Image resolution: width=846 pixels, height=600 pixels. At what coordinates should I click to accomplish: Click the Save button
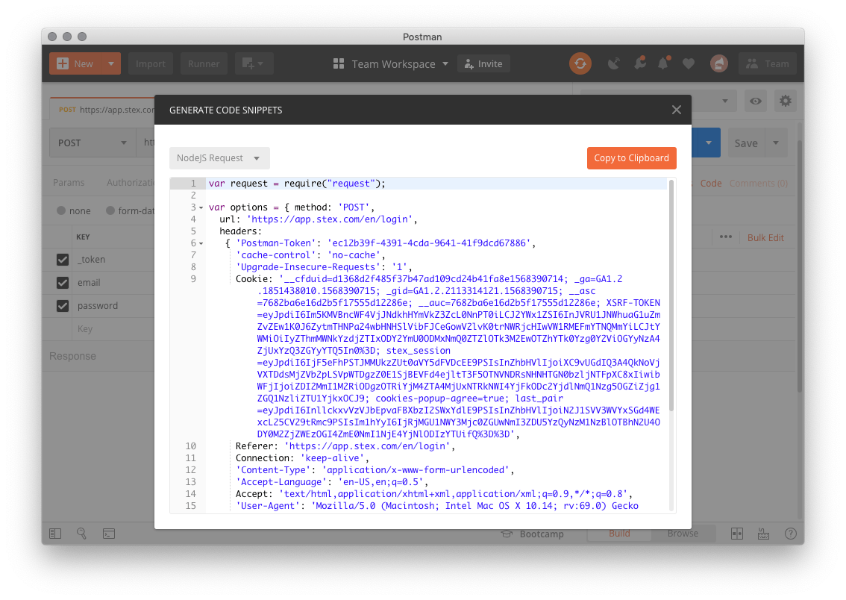pos(746,143)
